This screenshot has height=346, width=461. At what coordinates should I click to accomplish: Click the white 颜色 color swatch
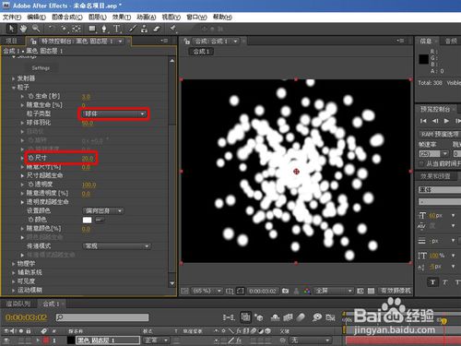click(x=88, y=220)
